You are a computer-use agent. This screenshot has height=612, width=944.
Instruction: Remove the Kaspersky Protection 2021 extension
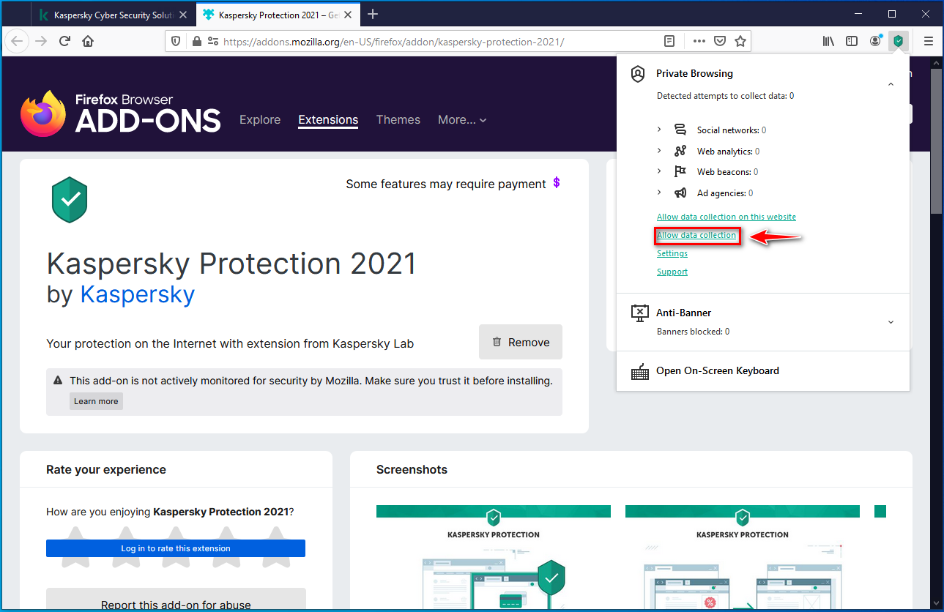[521, 342]
